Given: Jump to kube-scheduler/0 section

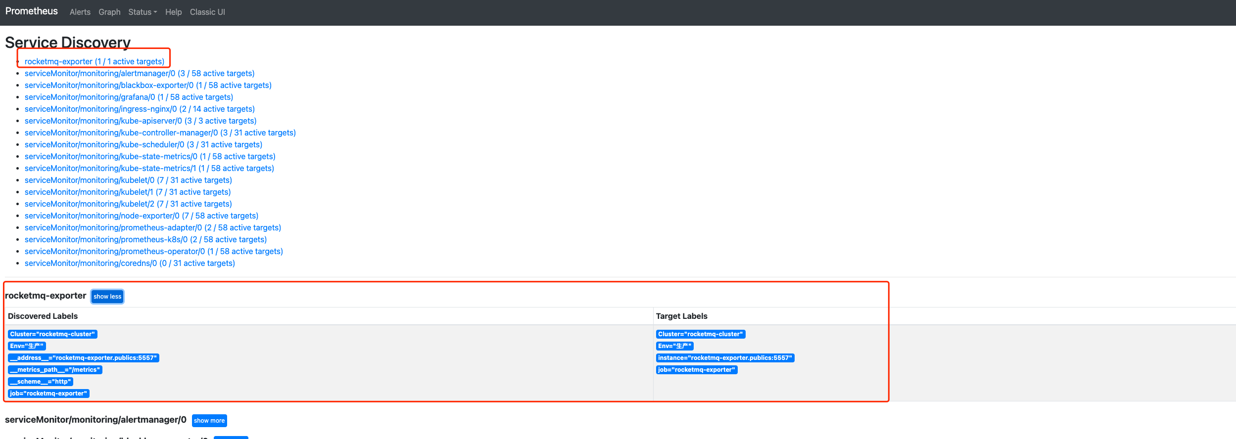Looking at the screenshot, I should click(x=143, y=144).
